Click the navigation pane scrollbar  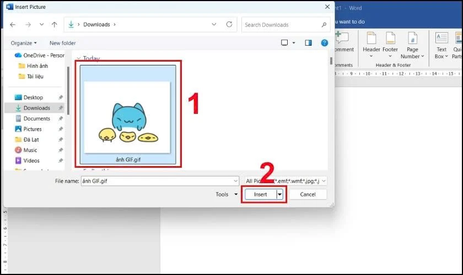68,90
